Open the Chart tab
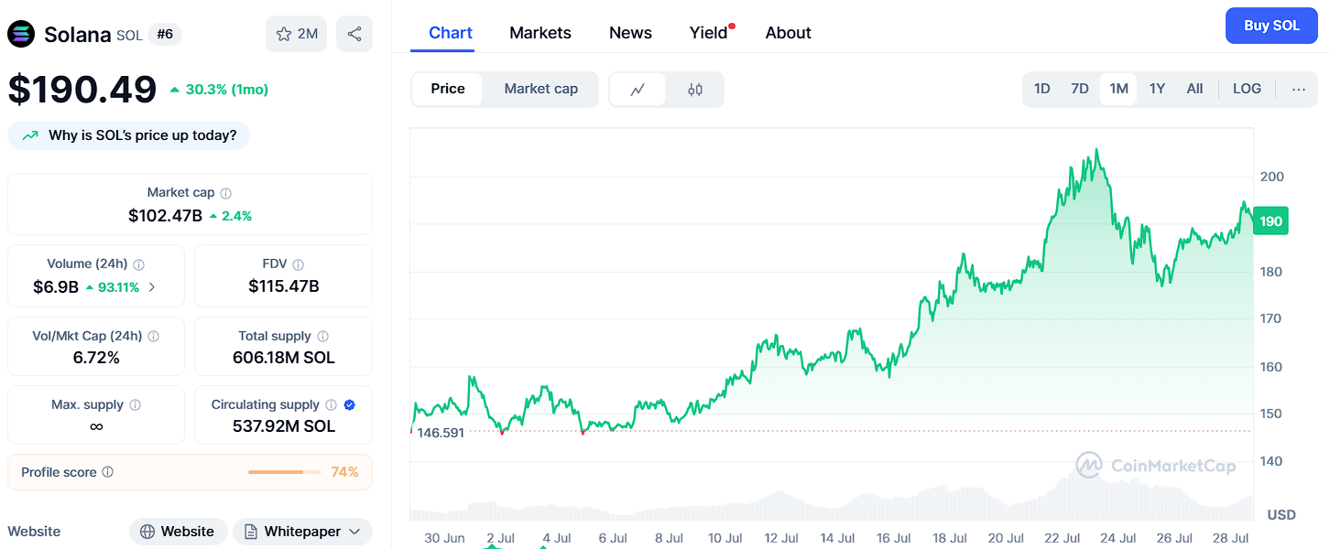 pyautogui.click(x=451, y=33)
